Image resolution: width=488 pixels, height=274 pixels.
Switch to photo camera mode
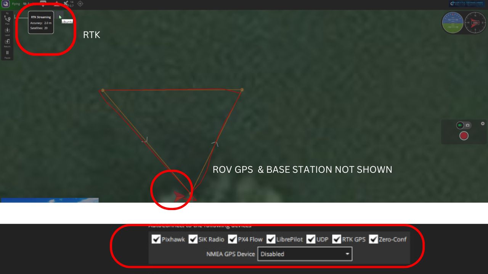(x=468, y=125)
